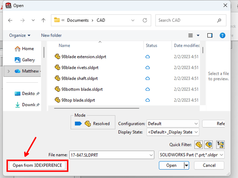Click the change view list icon
The width and height of the screenshot is (238, 178).
coord(190,35)
